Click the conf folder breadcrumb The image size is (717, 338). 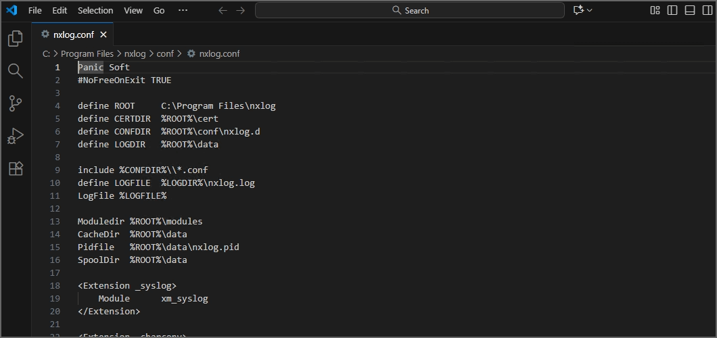[x=165, y=53]
